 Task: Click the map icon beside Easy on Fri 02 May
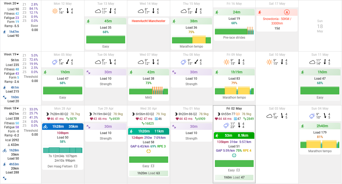pos(238,170)
